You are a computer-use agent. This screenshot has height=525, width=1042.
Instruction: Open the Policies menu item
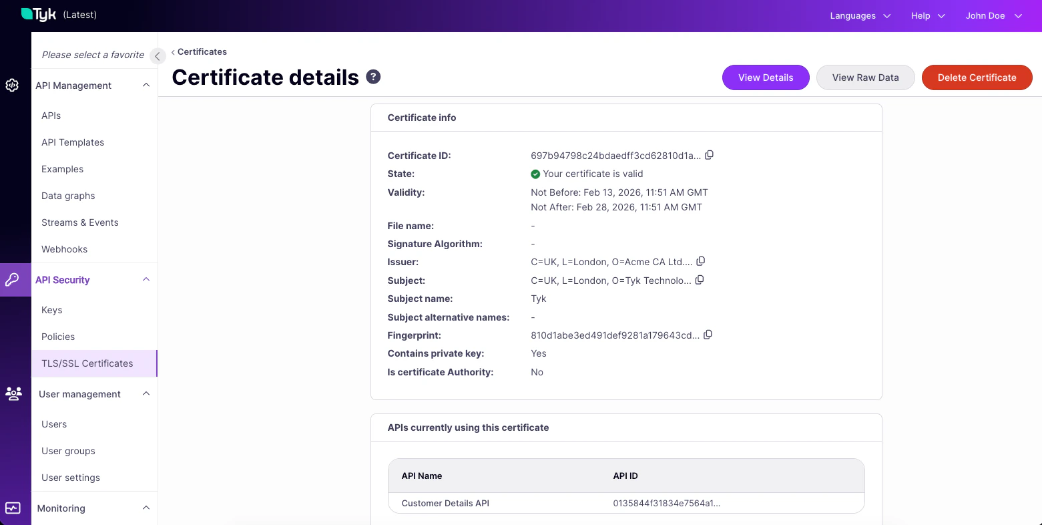point(57,337)
